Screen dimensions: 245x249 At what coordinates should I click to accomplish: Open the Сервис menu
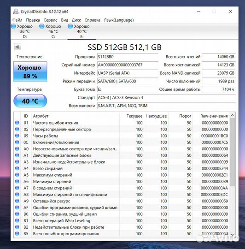coord(50,20)
